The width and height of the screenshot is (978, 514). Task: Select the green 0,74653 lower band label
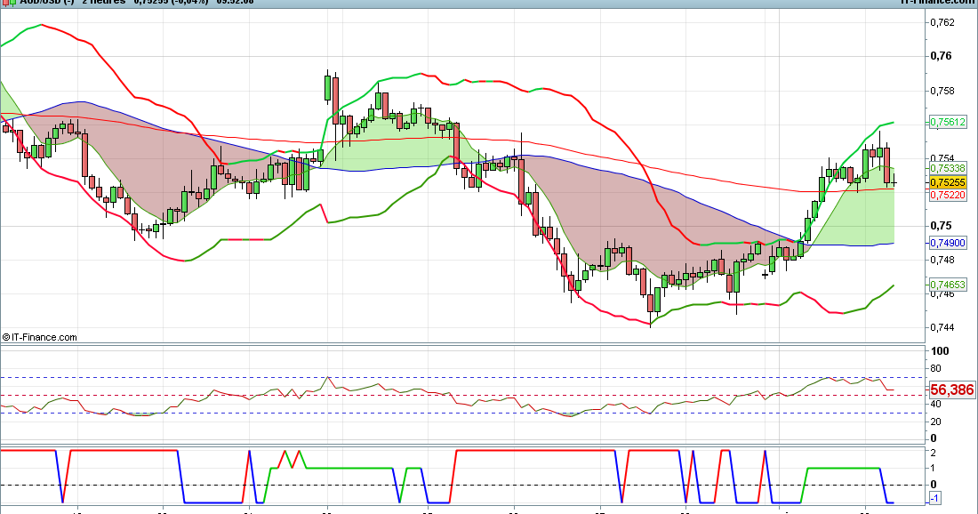[x=948, y=285]
